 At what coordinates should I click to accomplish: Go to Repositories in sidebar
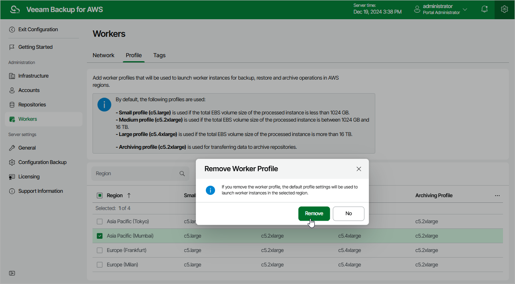click(32, 104)
